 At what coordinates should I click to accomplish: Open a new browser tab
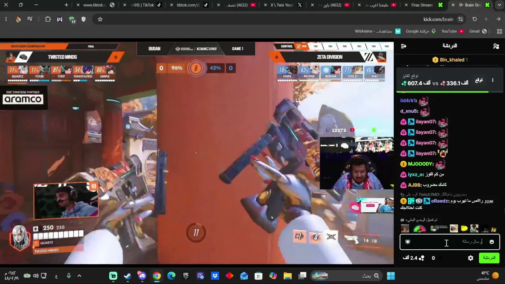click(66, 5)
